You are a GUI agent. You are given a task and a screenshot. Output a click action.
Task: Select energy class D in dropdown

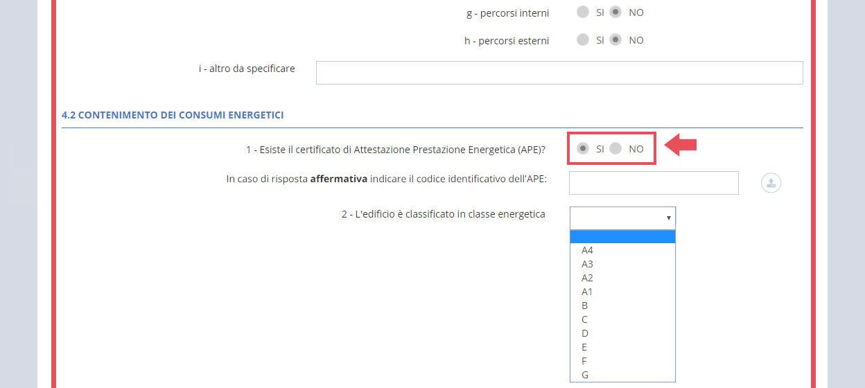[586, 333]
